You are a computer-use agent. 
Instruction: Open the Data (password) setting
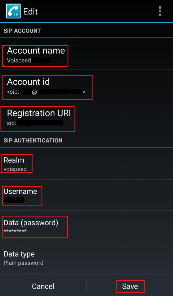(x=86, y=226)
